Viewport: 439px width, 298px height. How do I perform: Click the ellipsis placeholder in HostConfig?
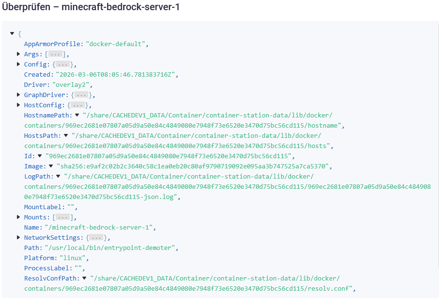click(79, 105)
